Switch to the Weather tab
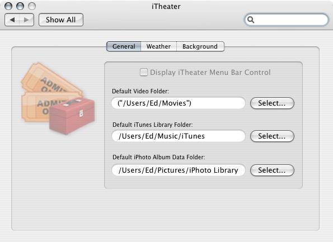 (x=158, y=46)
